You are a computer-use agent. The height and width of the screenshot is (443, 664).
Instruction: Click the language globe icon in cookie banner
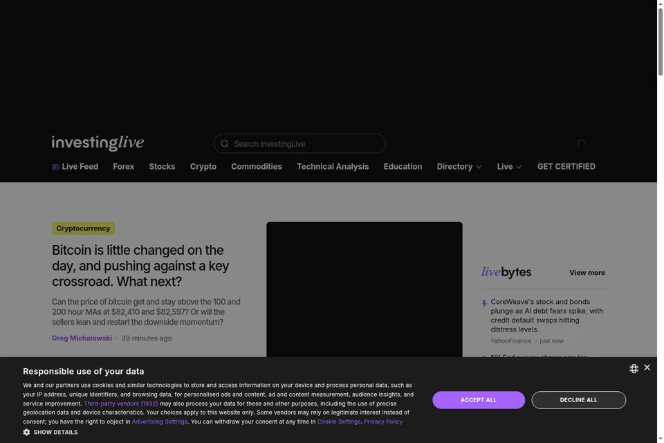pos(634,368)
